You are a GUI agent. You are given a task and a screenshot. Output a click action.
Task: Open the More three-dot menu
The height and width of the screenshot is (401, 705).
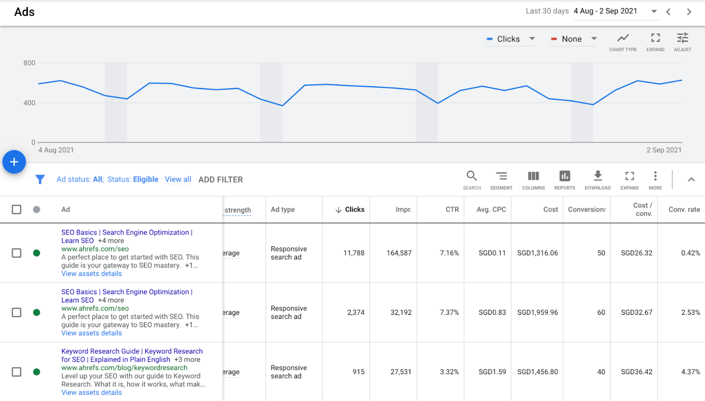point(655,176)
